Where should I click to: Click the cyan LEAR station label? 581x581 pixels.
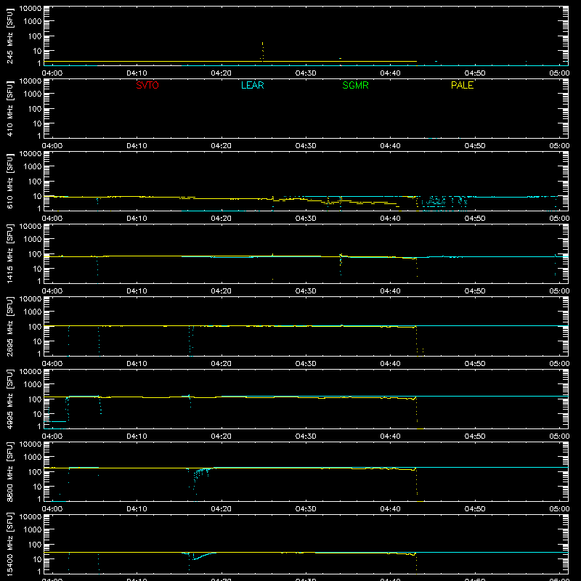pyautogui.click(x=252, y=85)
